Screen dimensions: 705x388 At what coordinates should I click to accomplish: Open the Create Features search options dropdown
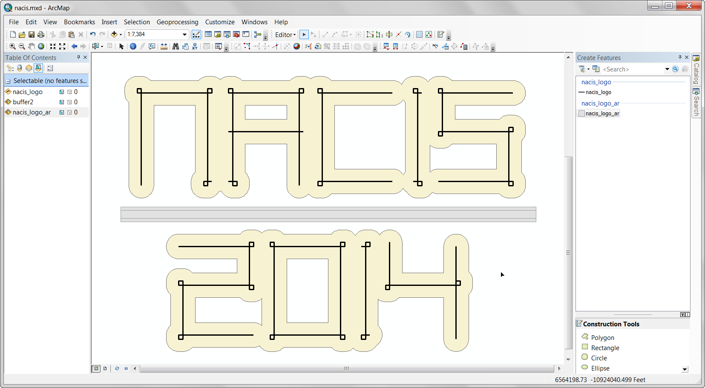click(x=667, y=69)
